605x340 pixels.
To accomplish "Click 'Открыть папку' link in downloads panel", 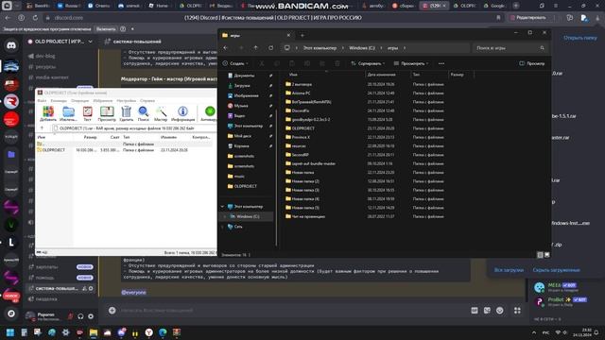I will pyautogui.click(x=579, y=38).
